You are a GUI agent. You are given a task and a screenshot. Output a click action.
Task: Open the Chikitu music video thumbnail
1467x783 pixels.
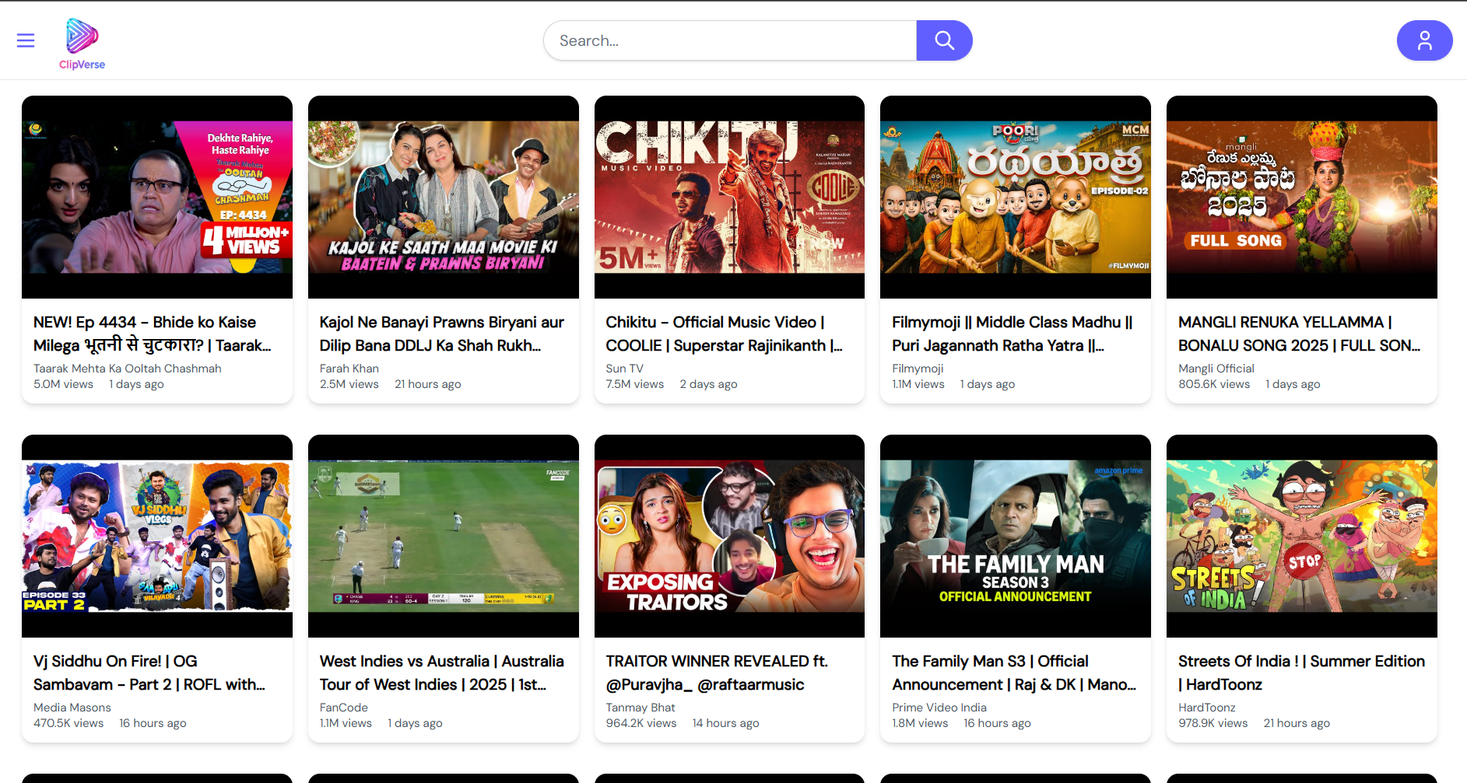[x=729, y=197]
